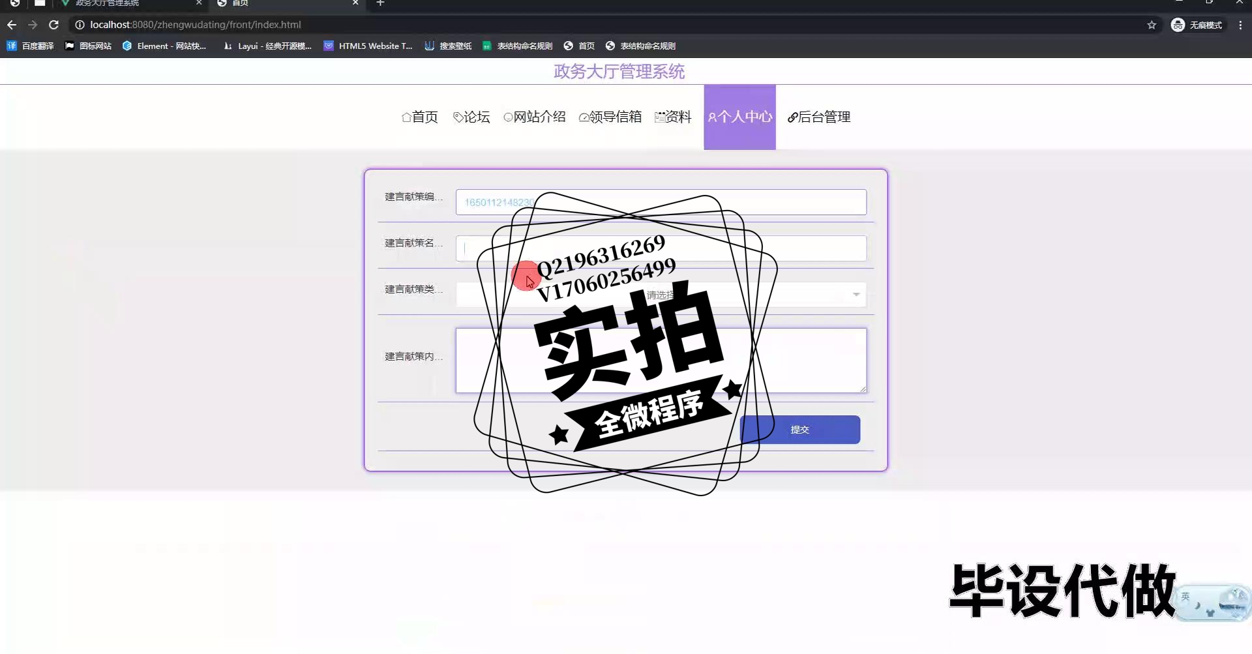Open the 资料 menu item
This screenshot has width=1252, height=654.
tap(673, 117)
